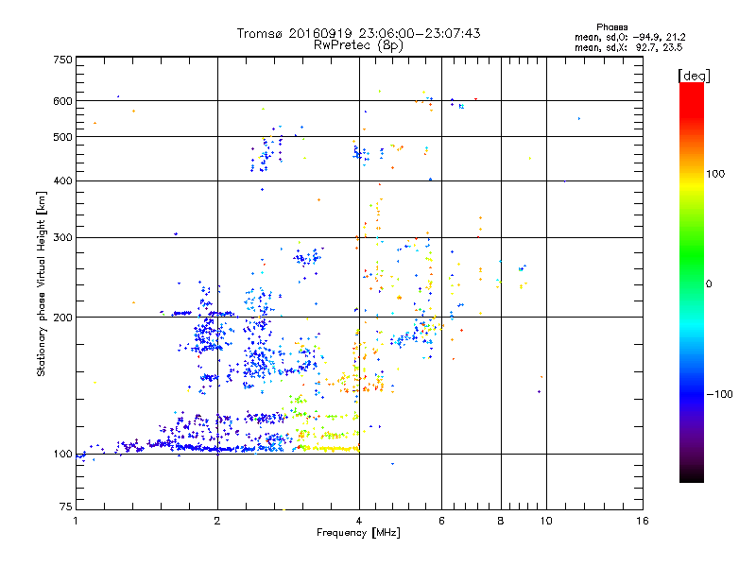Screen dimensions: 756x567
Task: Click the "400" height tick label
Action: [x=62, y=181]
